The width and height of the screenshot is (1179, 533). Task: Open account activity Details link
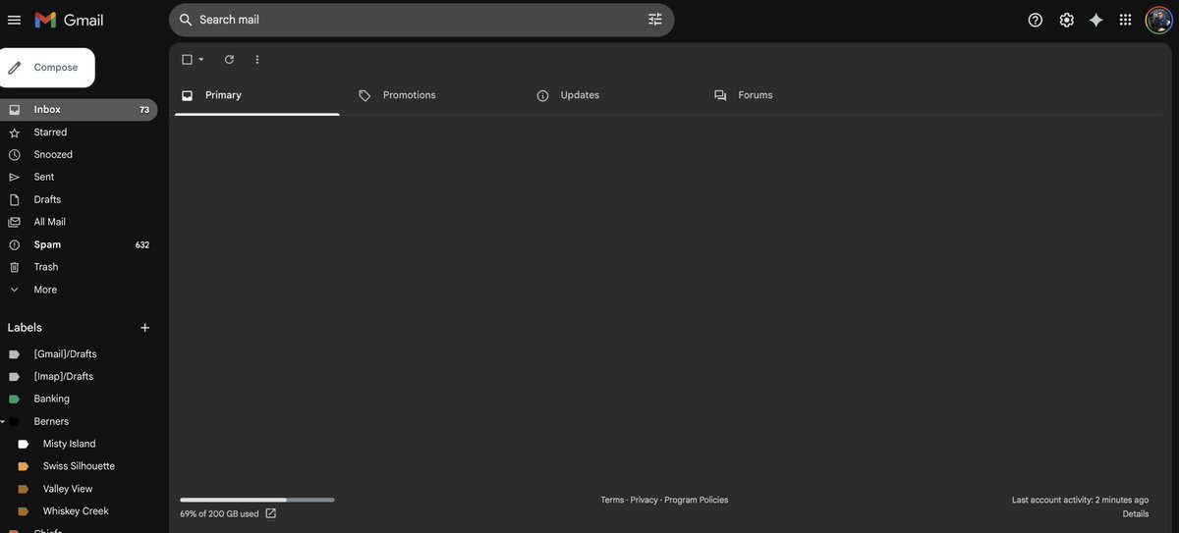1136,514
